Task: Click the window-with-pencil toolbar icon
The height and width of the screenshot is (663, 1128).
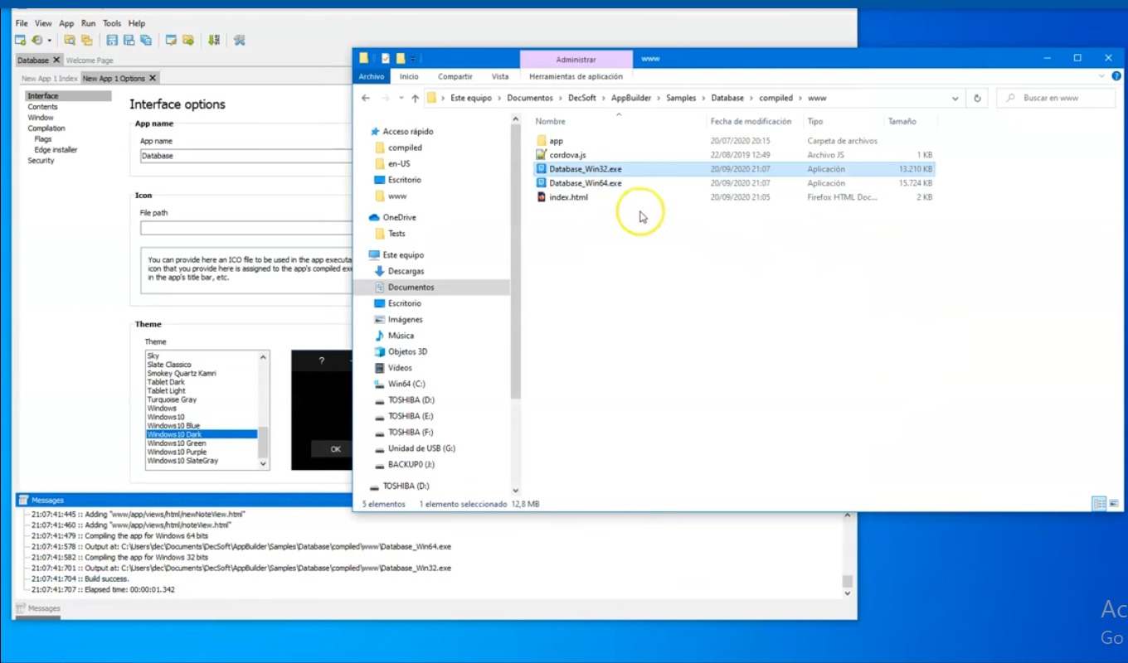Action: tap(171, 40)
